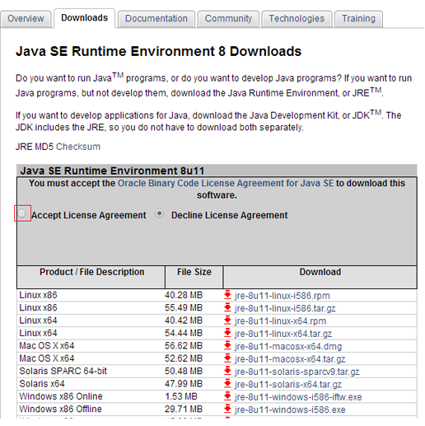
Task: Click the Solaris x64 description cell
Action: tap(42, 384)
